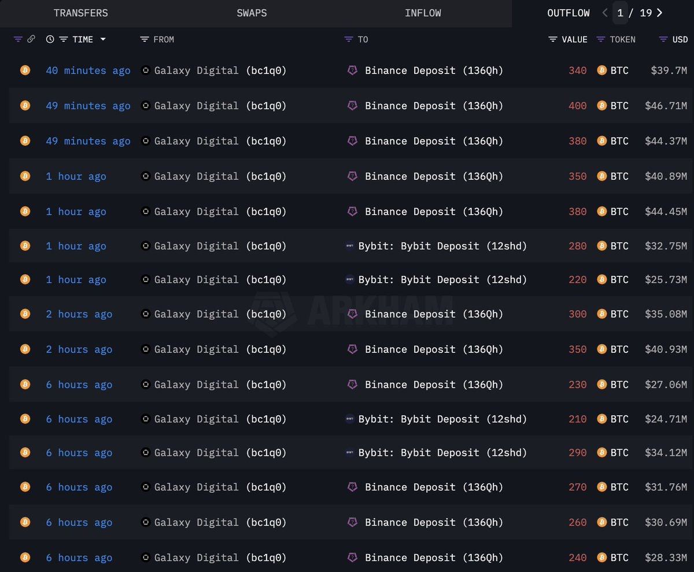This screenshot has width=694, height=572.
Task: Click the BTC token icon beside the 340 value
Action: 601,71
